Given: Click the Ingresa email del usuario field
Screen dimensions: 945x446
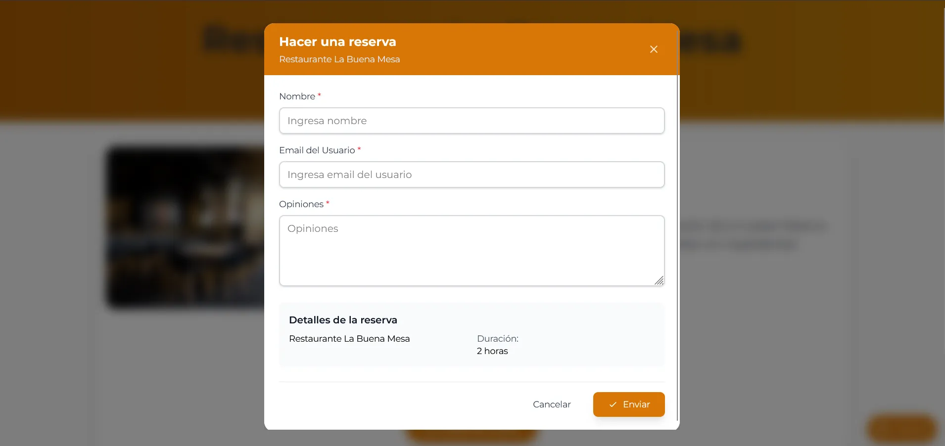Looking at the screenshot, I should pyautogui.click(x=472, y=174).
